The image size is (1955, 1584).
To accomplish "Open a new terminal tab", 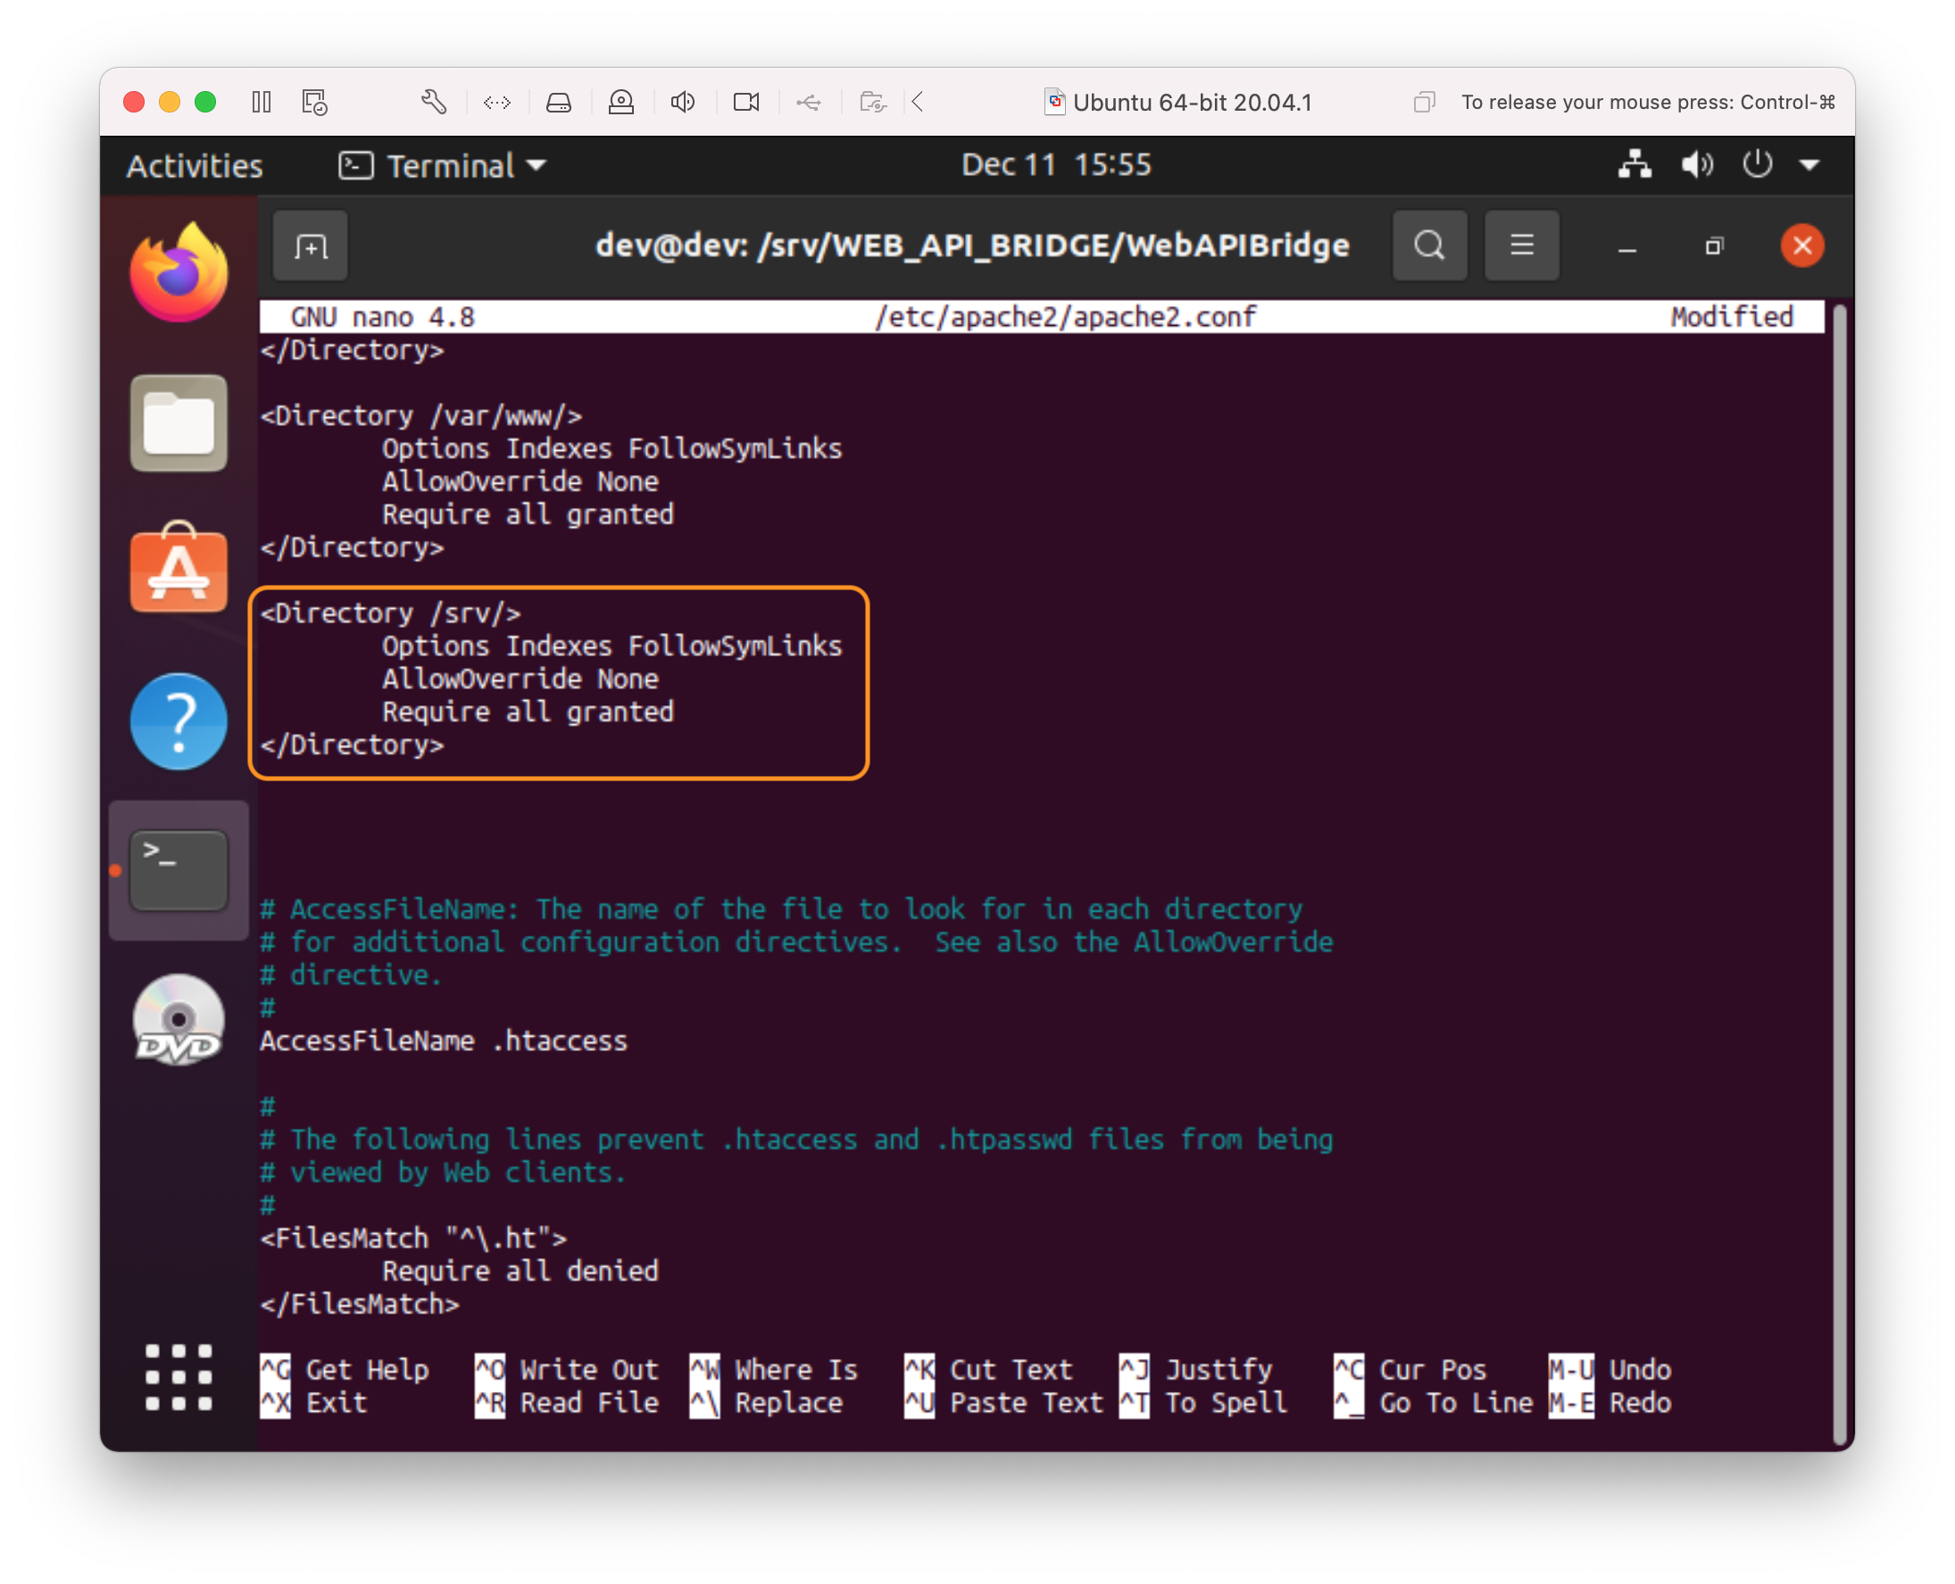I will pos(310,246).
